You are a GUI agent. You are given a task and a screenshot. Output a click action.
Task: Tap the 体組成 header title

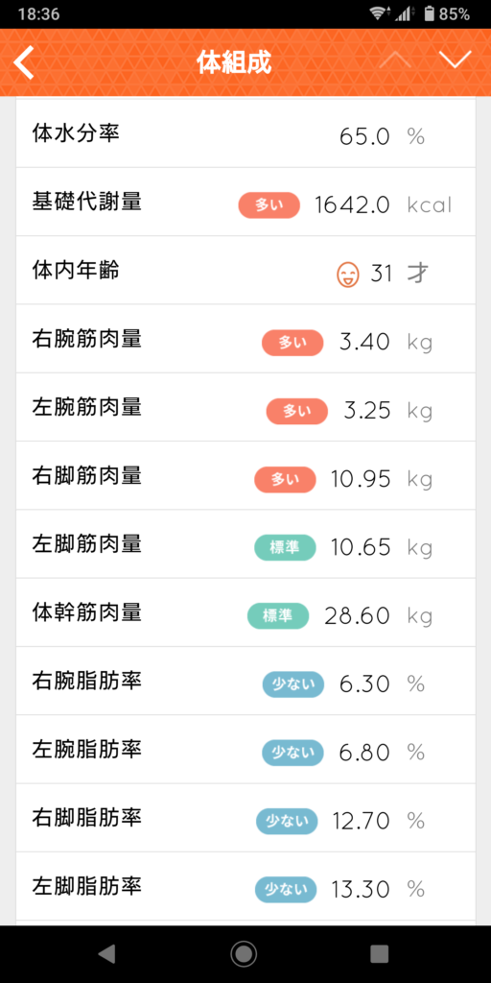[x=234, y=62]
